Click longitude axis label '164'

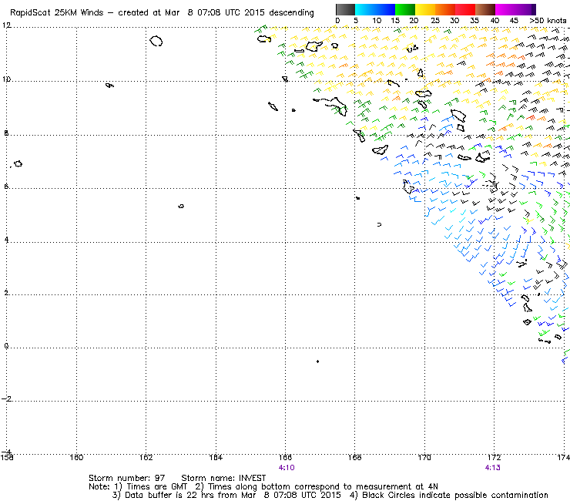click(216, 457)
